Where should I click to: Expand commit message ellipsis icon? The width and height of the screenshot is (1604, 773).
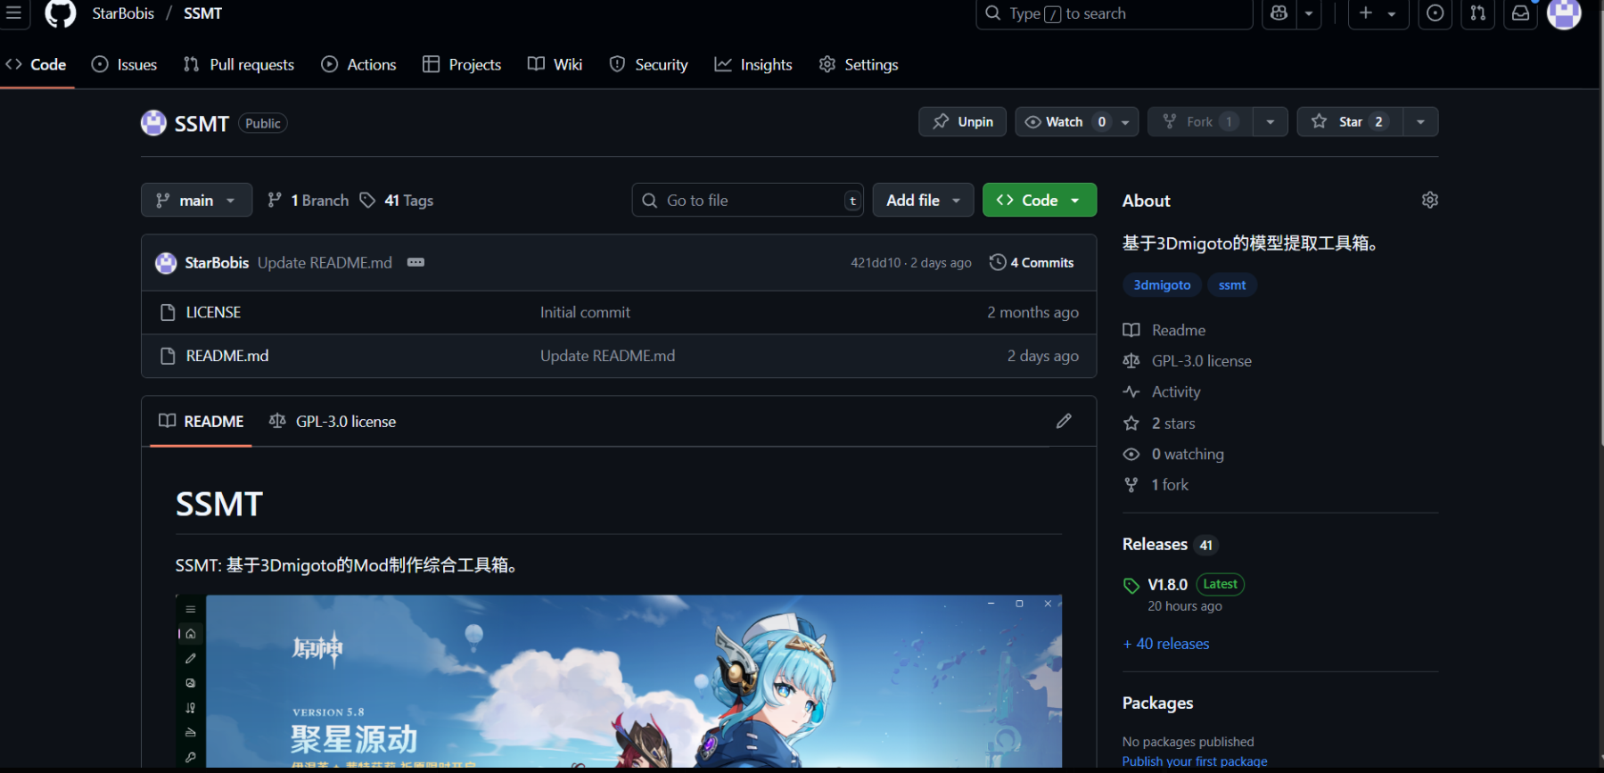pyautogui.click(x=415, y=262)
